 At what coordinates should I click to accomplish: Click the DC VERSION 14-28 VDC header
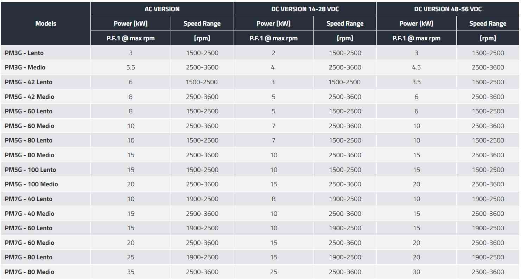click(x=305, y=9)
